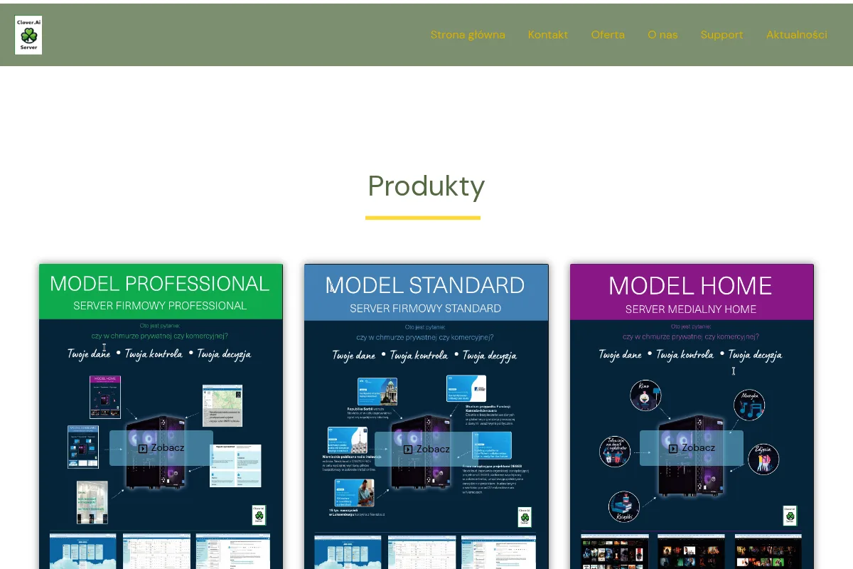Screen dimensions: 853x569
Task: Open the Support page link
Action: [721, 35]
